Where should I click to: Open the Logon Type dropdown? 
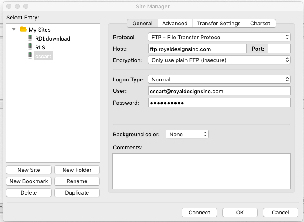(x=219, y=79)
